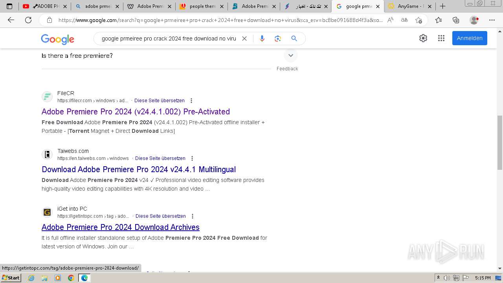Close the 'adobe prmei' search tab

click(x=117, y=6)
